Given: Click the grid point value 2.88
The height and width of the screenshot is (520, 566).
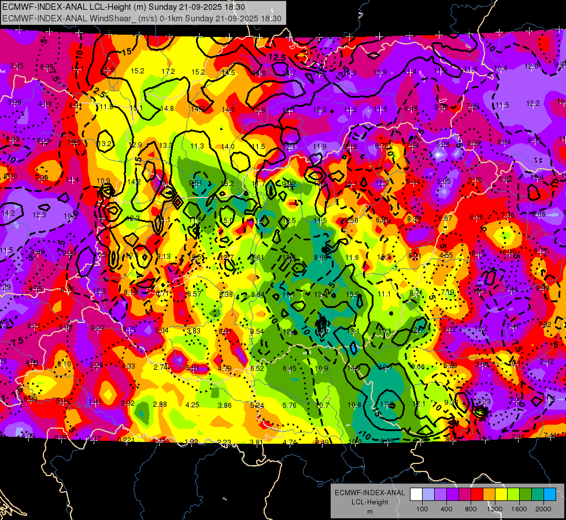Looking at the screenshot, I should click(160, 404).
